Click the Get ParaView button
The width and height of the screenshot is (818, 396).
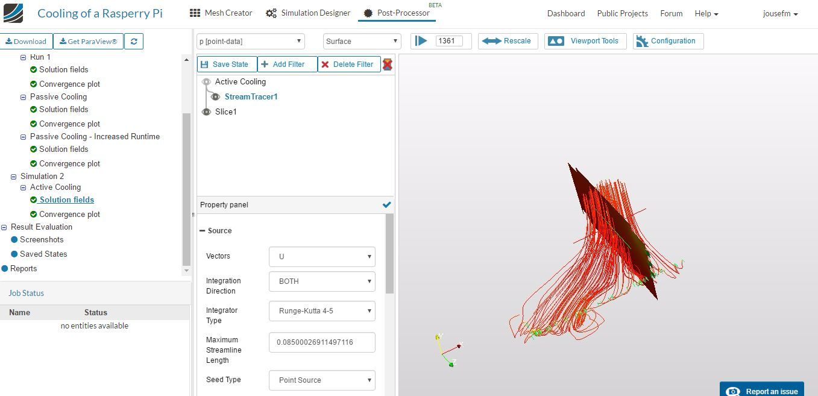pos(88,41)
